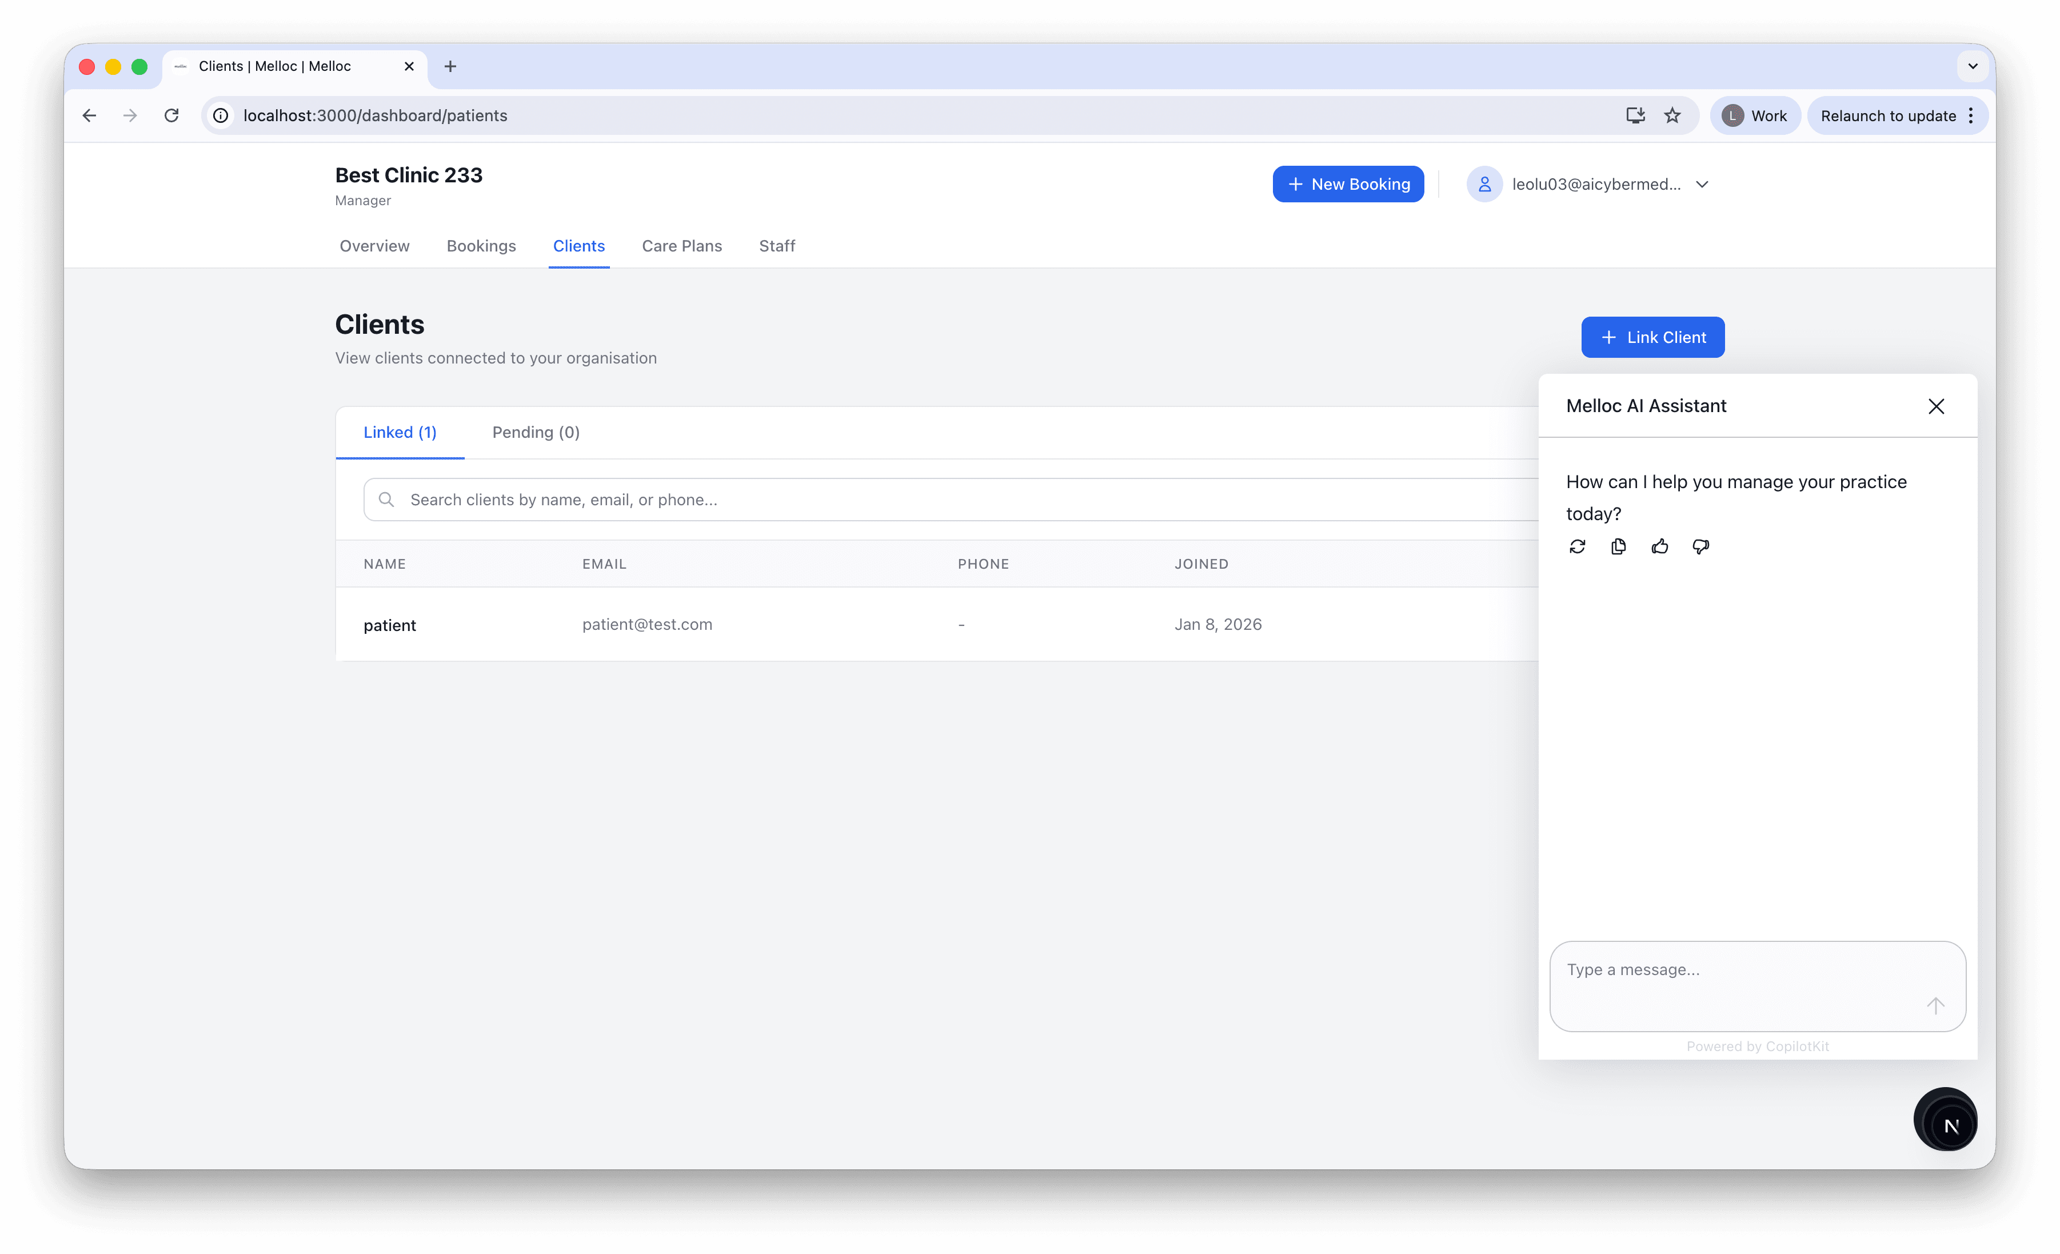
Task: Switch to the Pending clients tab
Action: point(535,432)
